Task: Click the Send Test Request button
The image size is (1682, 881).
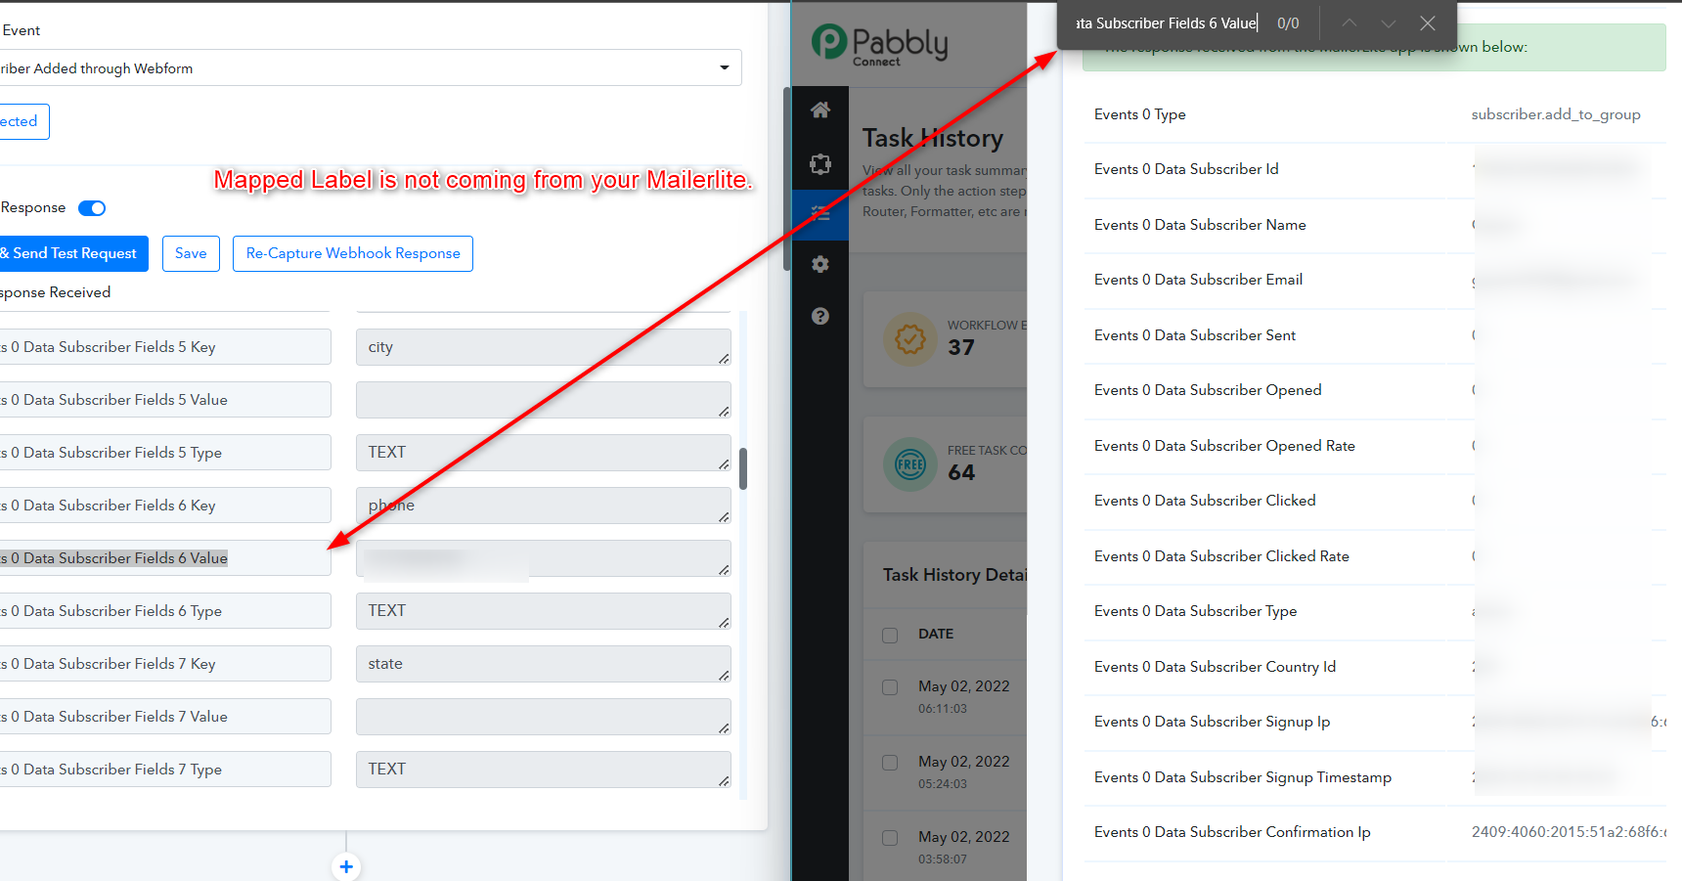Action: (74, 253)
